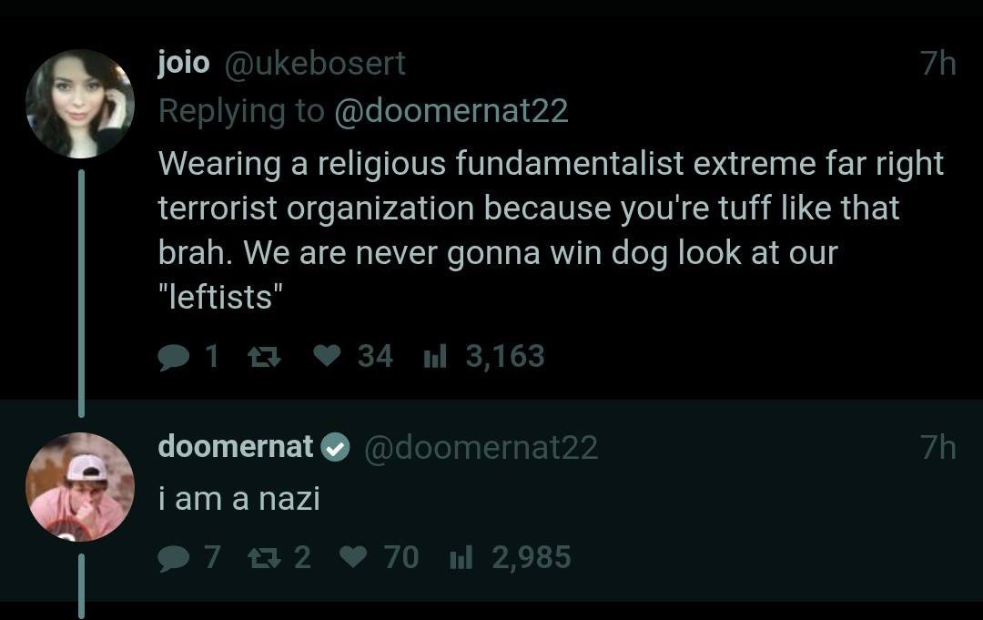Click the 7h timestamp on doomernat's tweet
This screenshot has width=983, height=620.
937,447
